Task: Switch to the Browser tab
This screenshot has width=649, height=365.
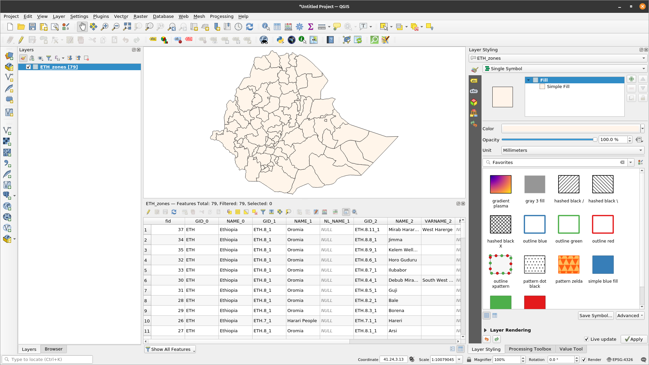Action: click(53, 349)
